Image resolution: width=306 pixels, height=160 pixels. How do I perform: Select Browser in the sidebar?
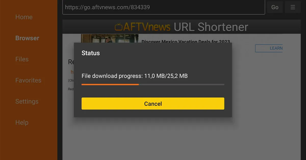point(27,38)
